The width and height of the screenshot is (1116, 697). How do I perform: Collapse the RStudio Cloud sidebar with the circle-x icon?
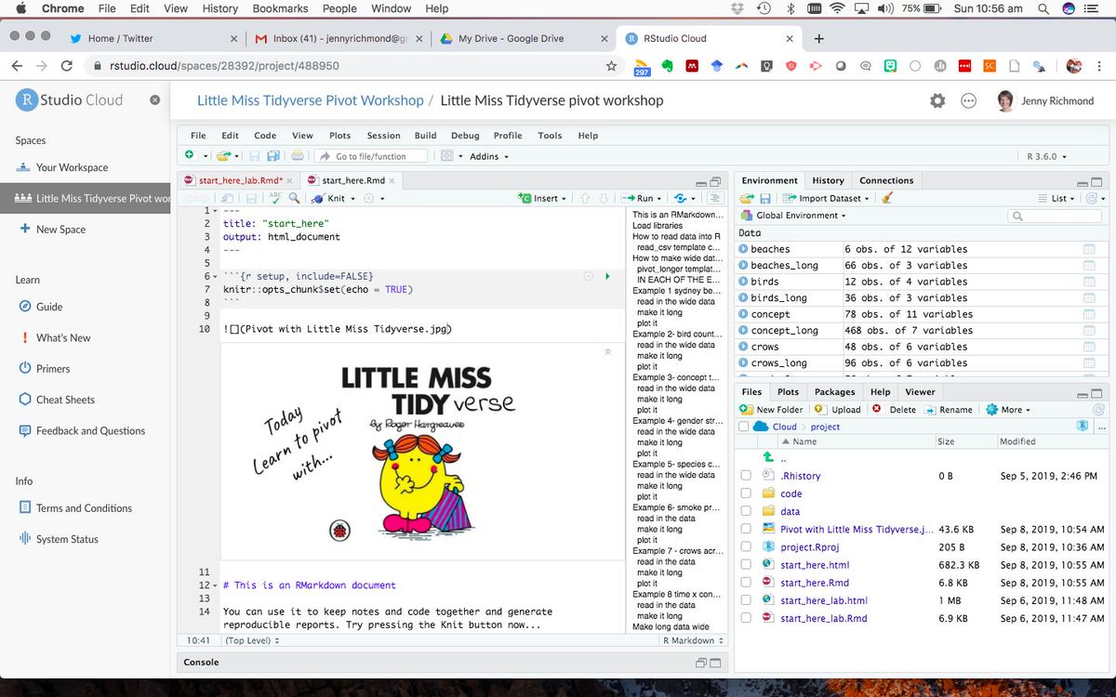[155, 99]
